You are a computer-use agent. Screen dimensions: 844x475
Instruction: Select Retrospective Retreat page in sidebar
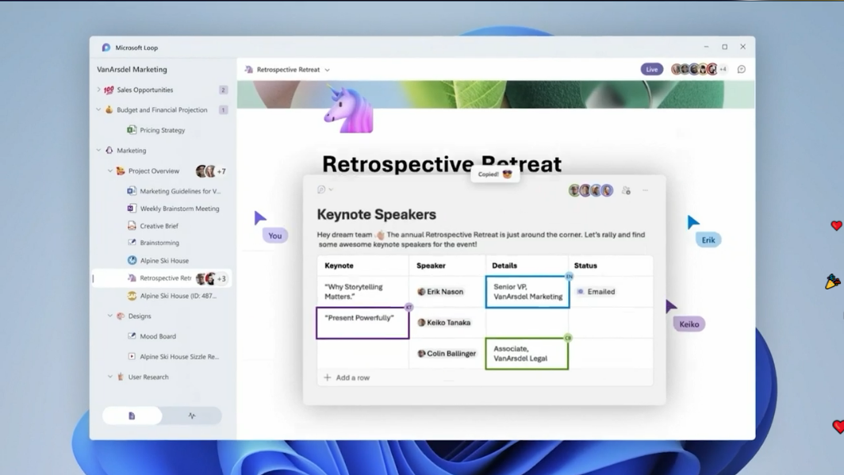pyautogui.click(x=162, y=278)
